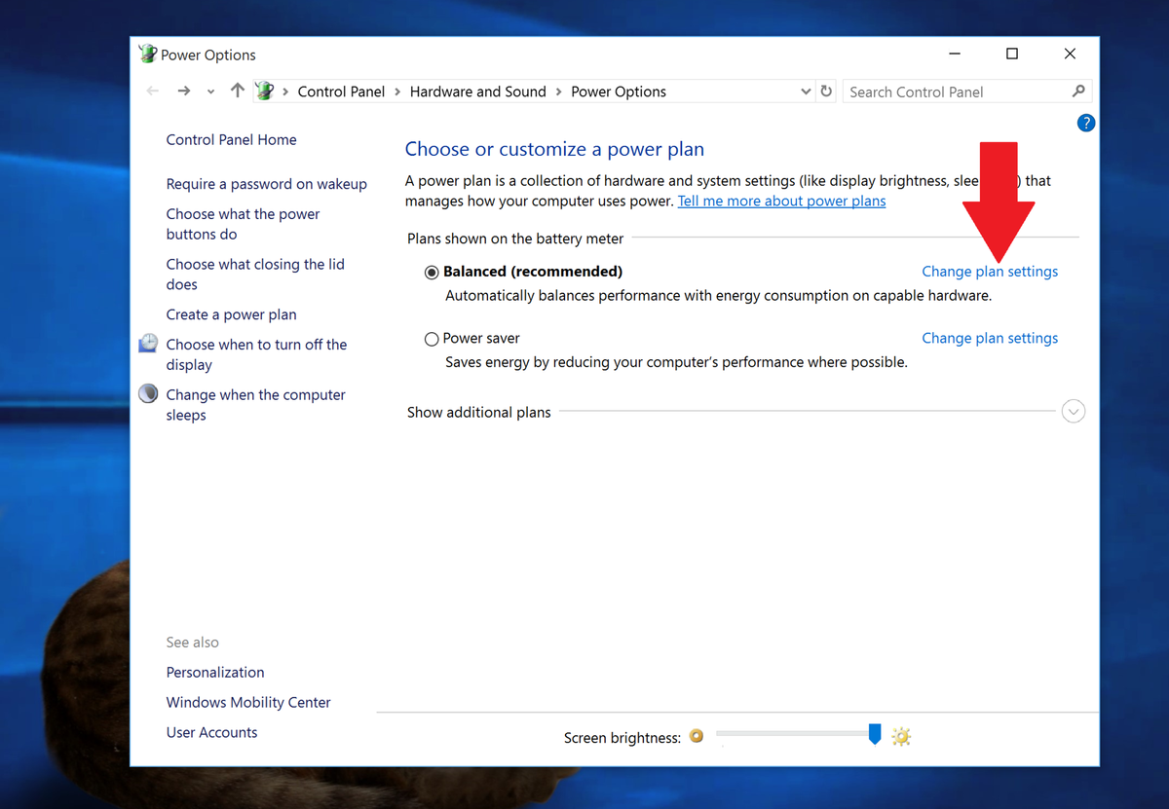Expand Show additional plans
Image resolution: width=1169 pixels, height=809 pixels.
tap(1074, 411)
